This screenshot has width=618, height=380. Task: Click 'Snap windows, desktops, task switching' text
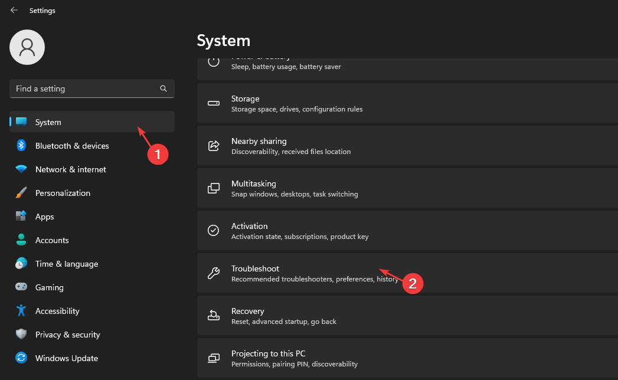click(295, 194)
